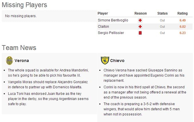This screenshot has width=194, height=122.
Task: Click the Chievo club crest icon
Action: click(105, 60)
